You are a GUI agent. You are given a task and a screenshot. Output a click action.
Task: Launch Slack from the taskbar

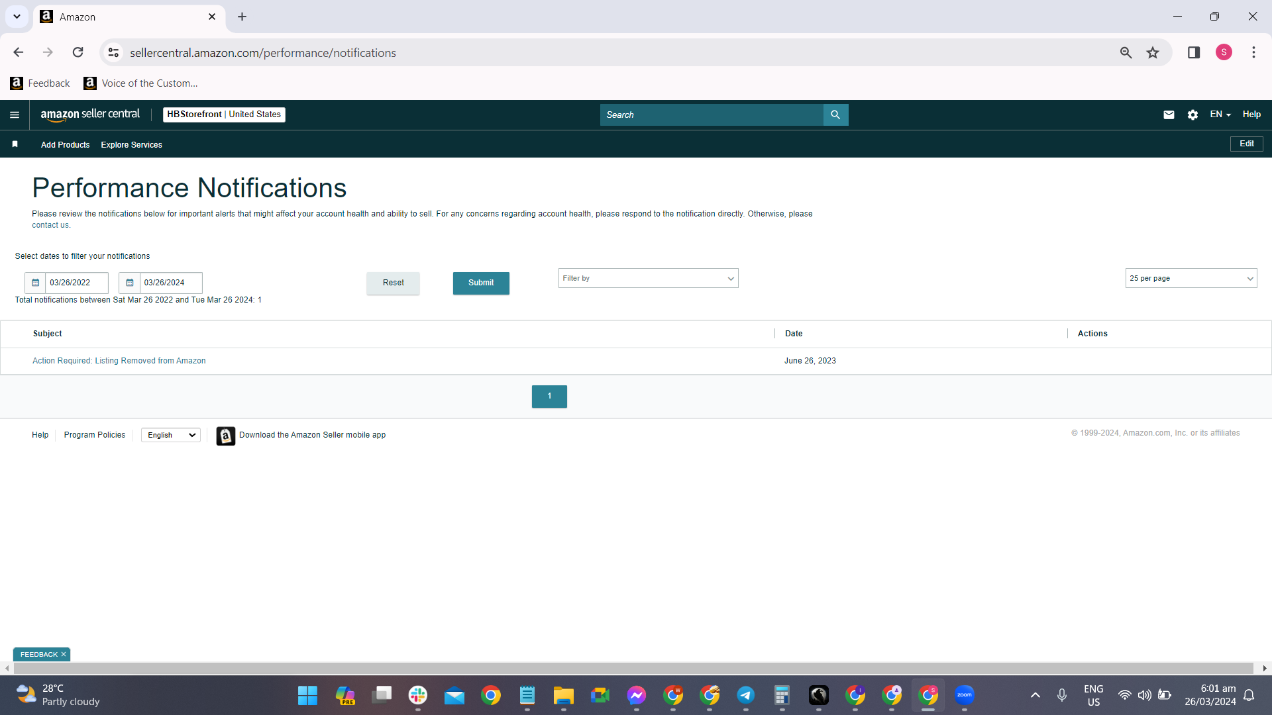tap(418, 695)
